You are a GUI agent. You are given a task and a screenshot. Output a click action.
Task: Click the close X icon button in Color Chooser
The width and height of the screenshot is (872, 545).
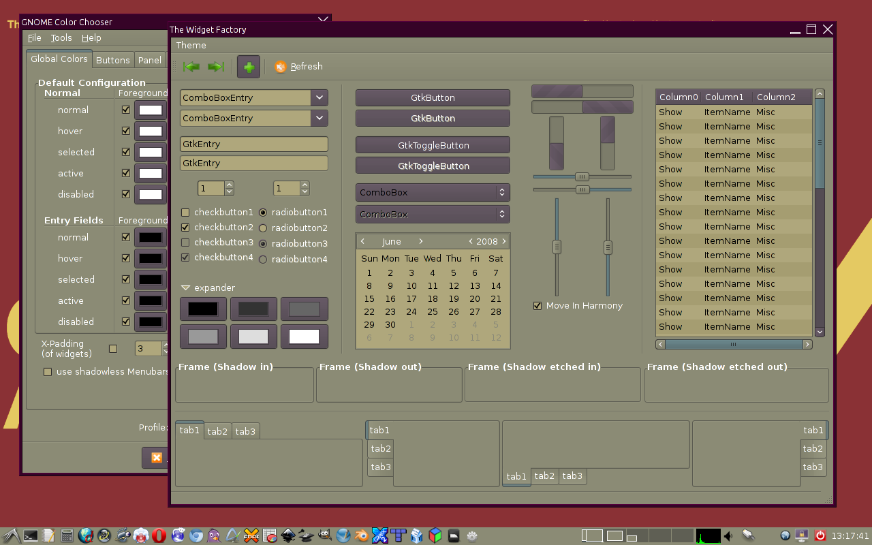tap(156, 458)
